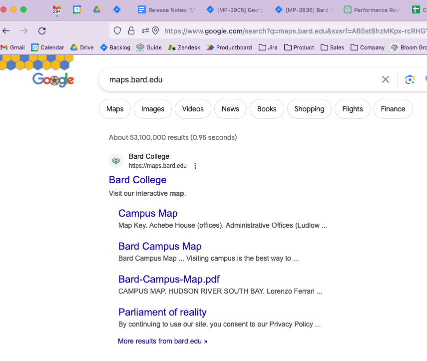Expand the Product bookmarks folder
The image size is (427, 361).
click(x=299, y=47)
